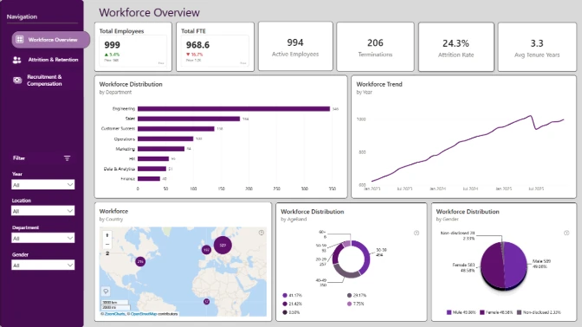Click the lasso select icon on map
Image resolution: width=582 pixels, height=327 pixels.
tap(106, 292)
